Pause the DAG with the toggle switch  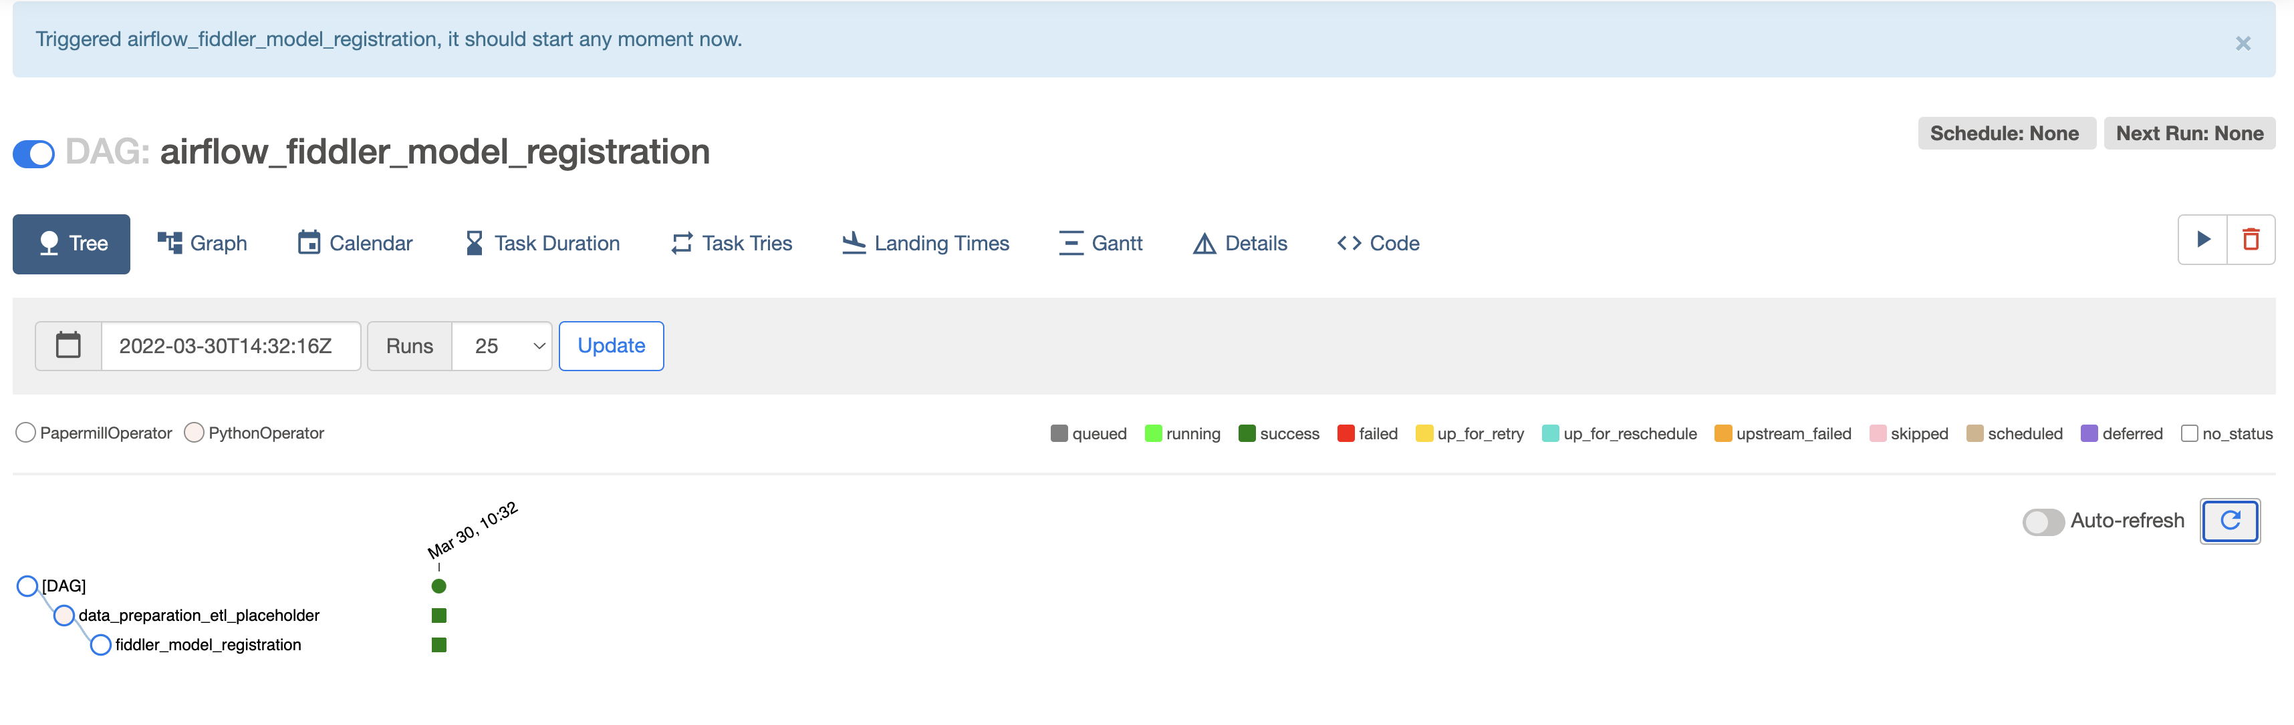pos(34,153)
